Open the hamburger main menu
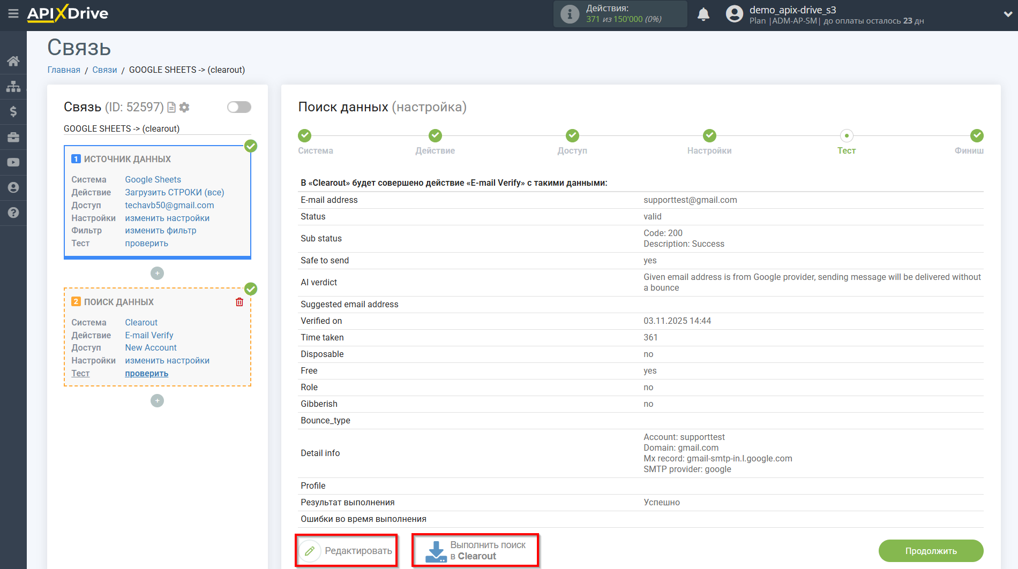 [x=13, y=13]
